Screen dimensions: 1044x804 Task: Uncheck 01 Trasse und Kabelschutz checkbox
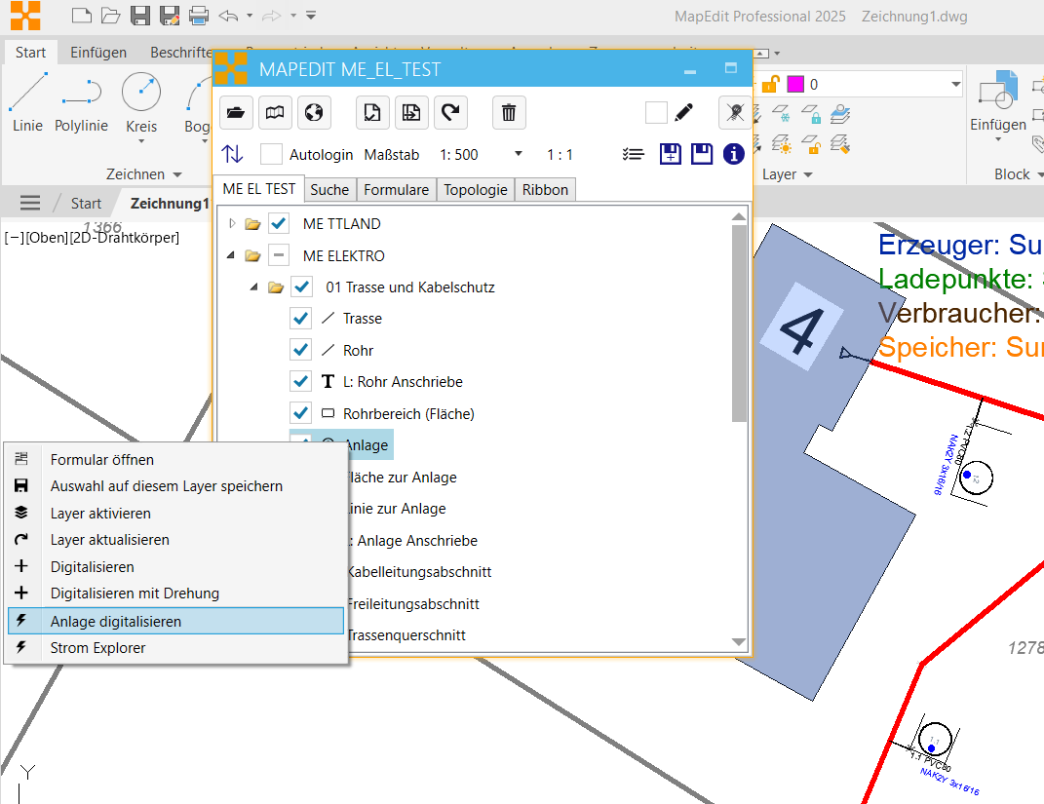pos(301,287)
